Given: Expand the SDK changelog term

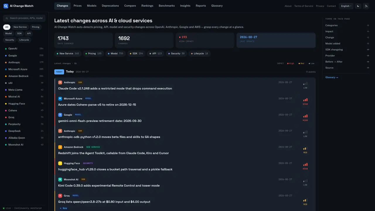Looking at the screenshot, I should [x=347, y=50].
